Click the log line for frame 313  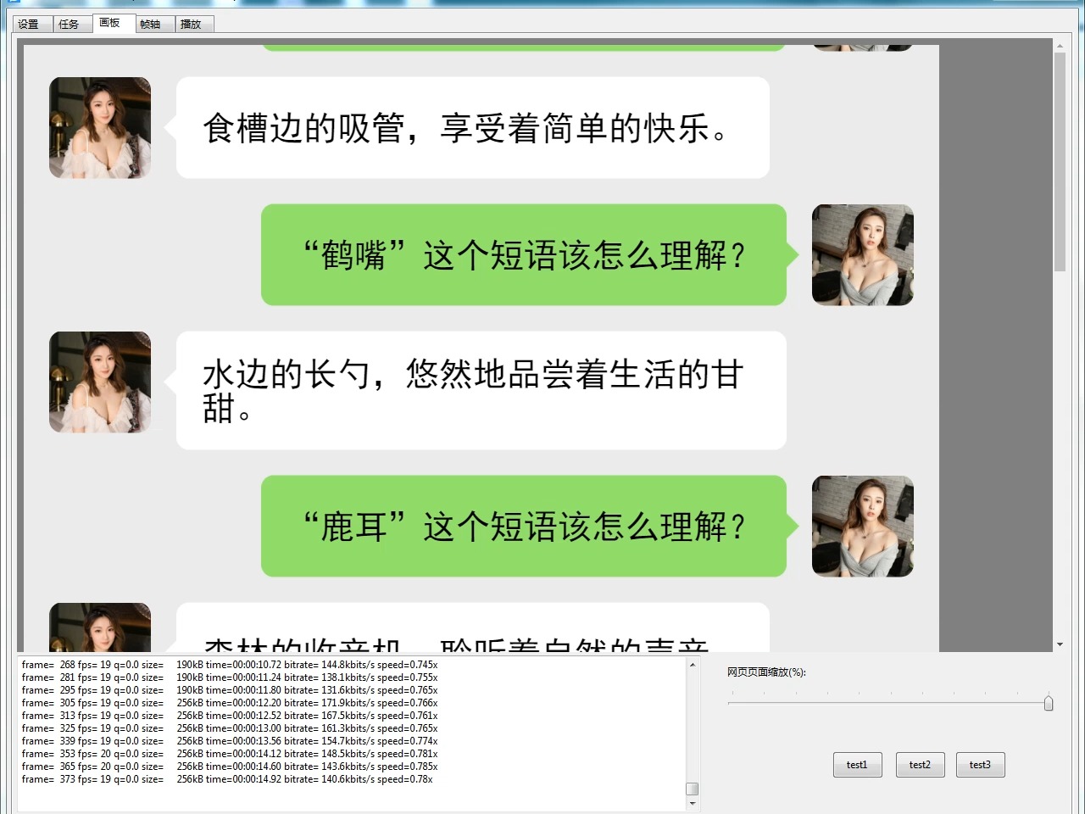pyautogui.click(x=230, y=716)
